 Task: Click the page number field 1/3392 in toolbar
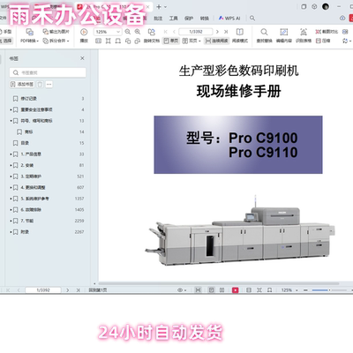[x=196, y=32]
